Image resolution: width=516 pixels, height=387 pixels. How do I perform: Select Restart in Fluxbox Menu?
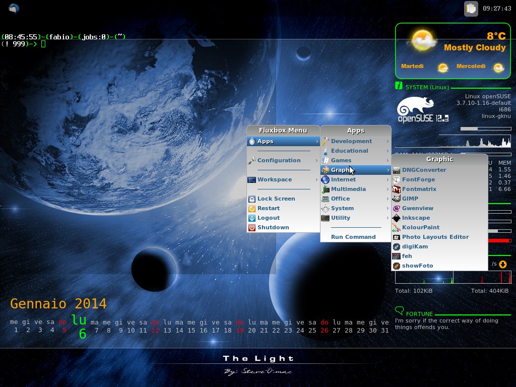point(283,208)
